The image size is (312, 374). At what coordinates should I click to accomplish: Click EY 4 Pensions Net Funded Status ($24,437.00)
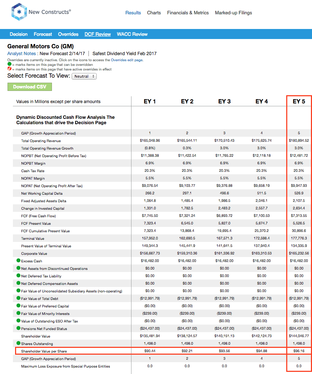coord(261,328)
